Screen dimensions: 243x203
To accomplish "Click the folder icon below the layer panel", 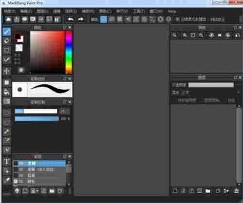I will pos(208,191).
